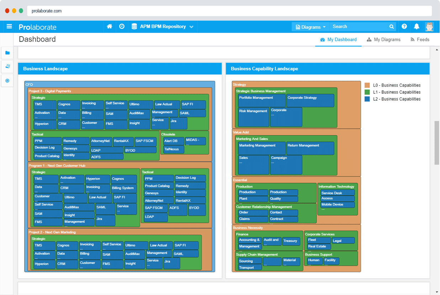
Task: Expand the APM BPM Repository dropdown
Action: (x=191, y=27)
